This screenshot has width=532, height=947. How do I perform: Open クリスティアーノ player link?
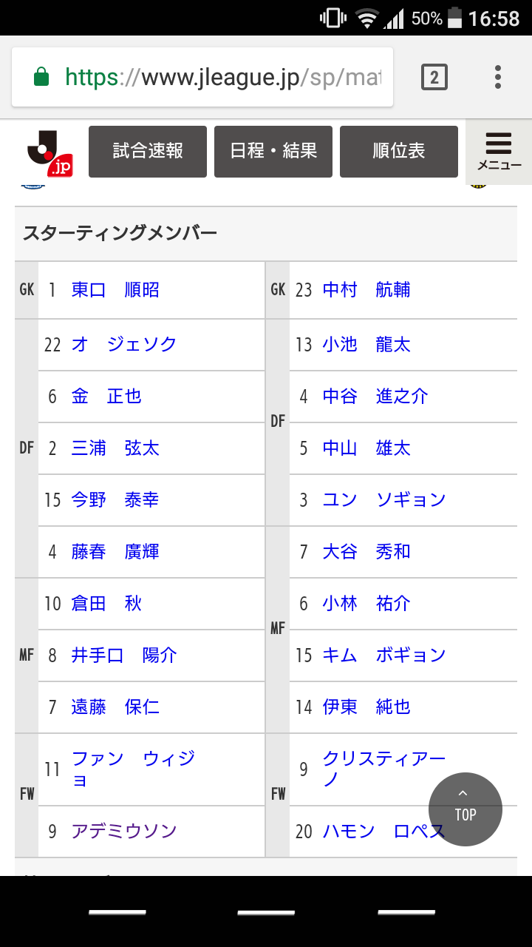click(x=383, y=769)
